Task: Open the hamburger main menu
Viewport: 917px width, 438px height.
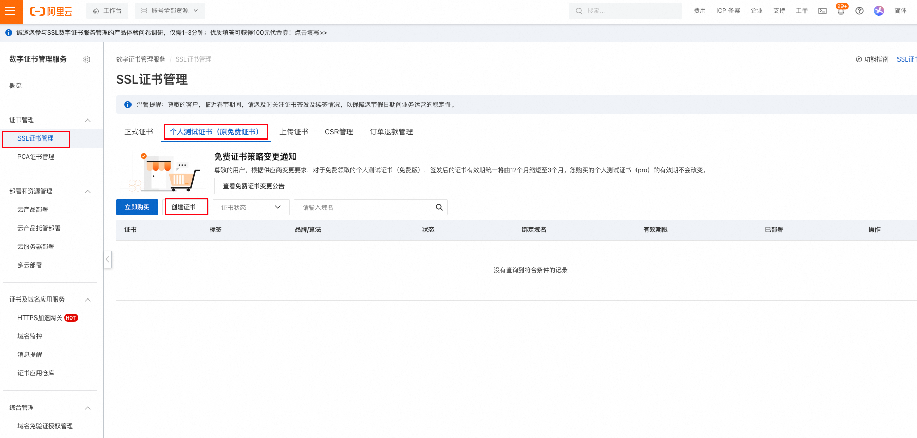Action: (x=11, y=11)
